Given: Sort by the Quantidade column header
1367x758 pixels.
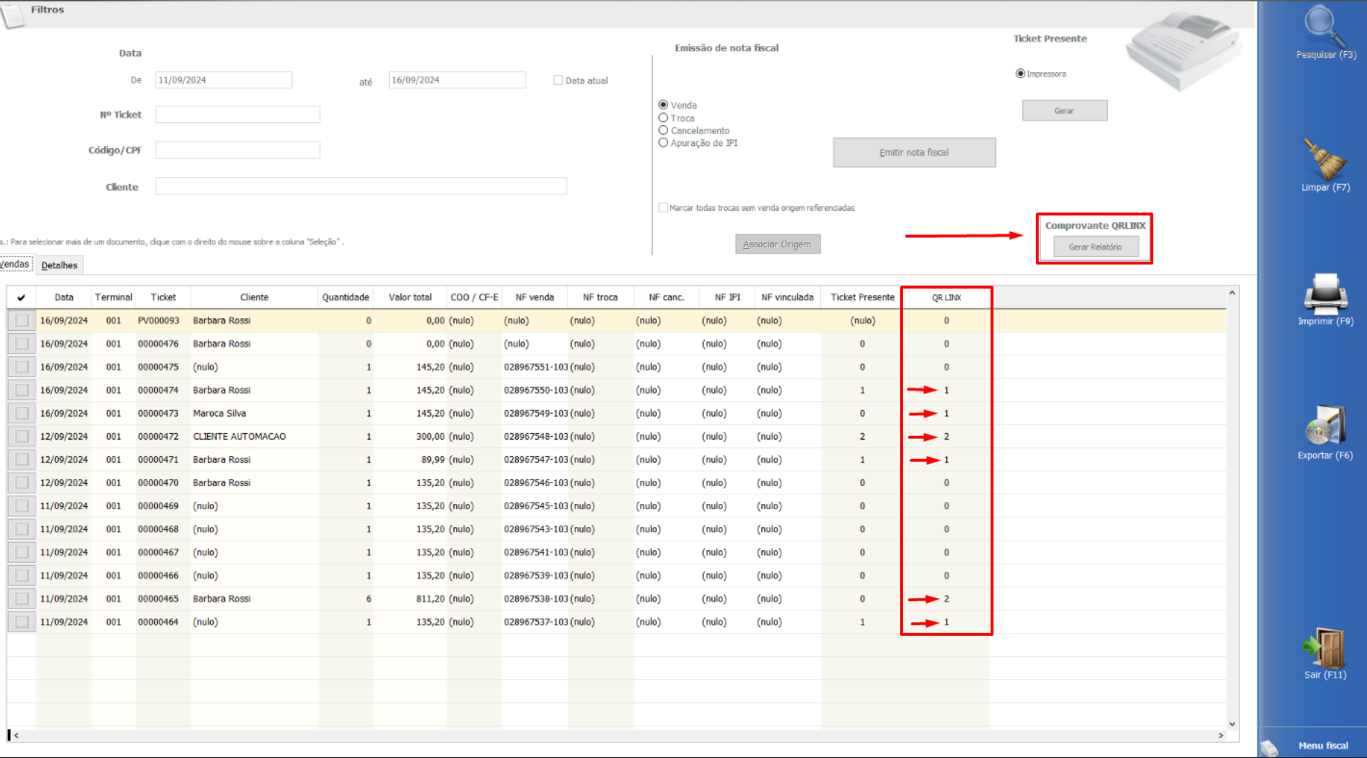Looking at the screenshot, I should [x=346, y=297].
